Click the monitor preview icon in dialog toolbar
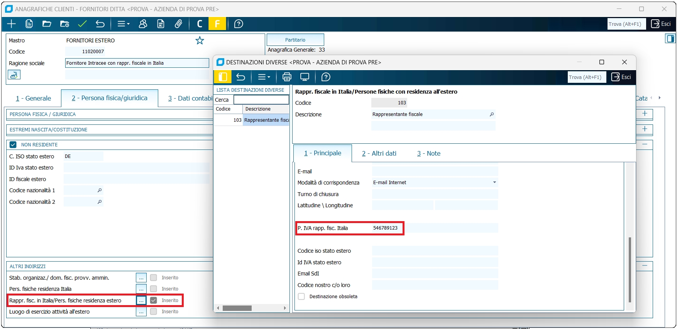Viewport: 677px width, 329px height. (x=305, y=77)
